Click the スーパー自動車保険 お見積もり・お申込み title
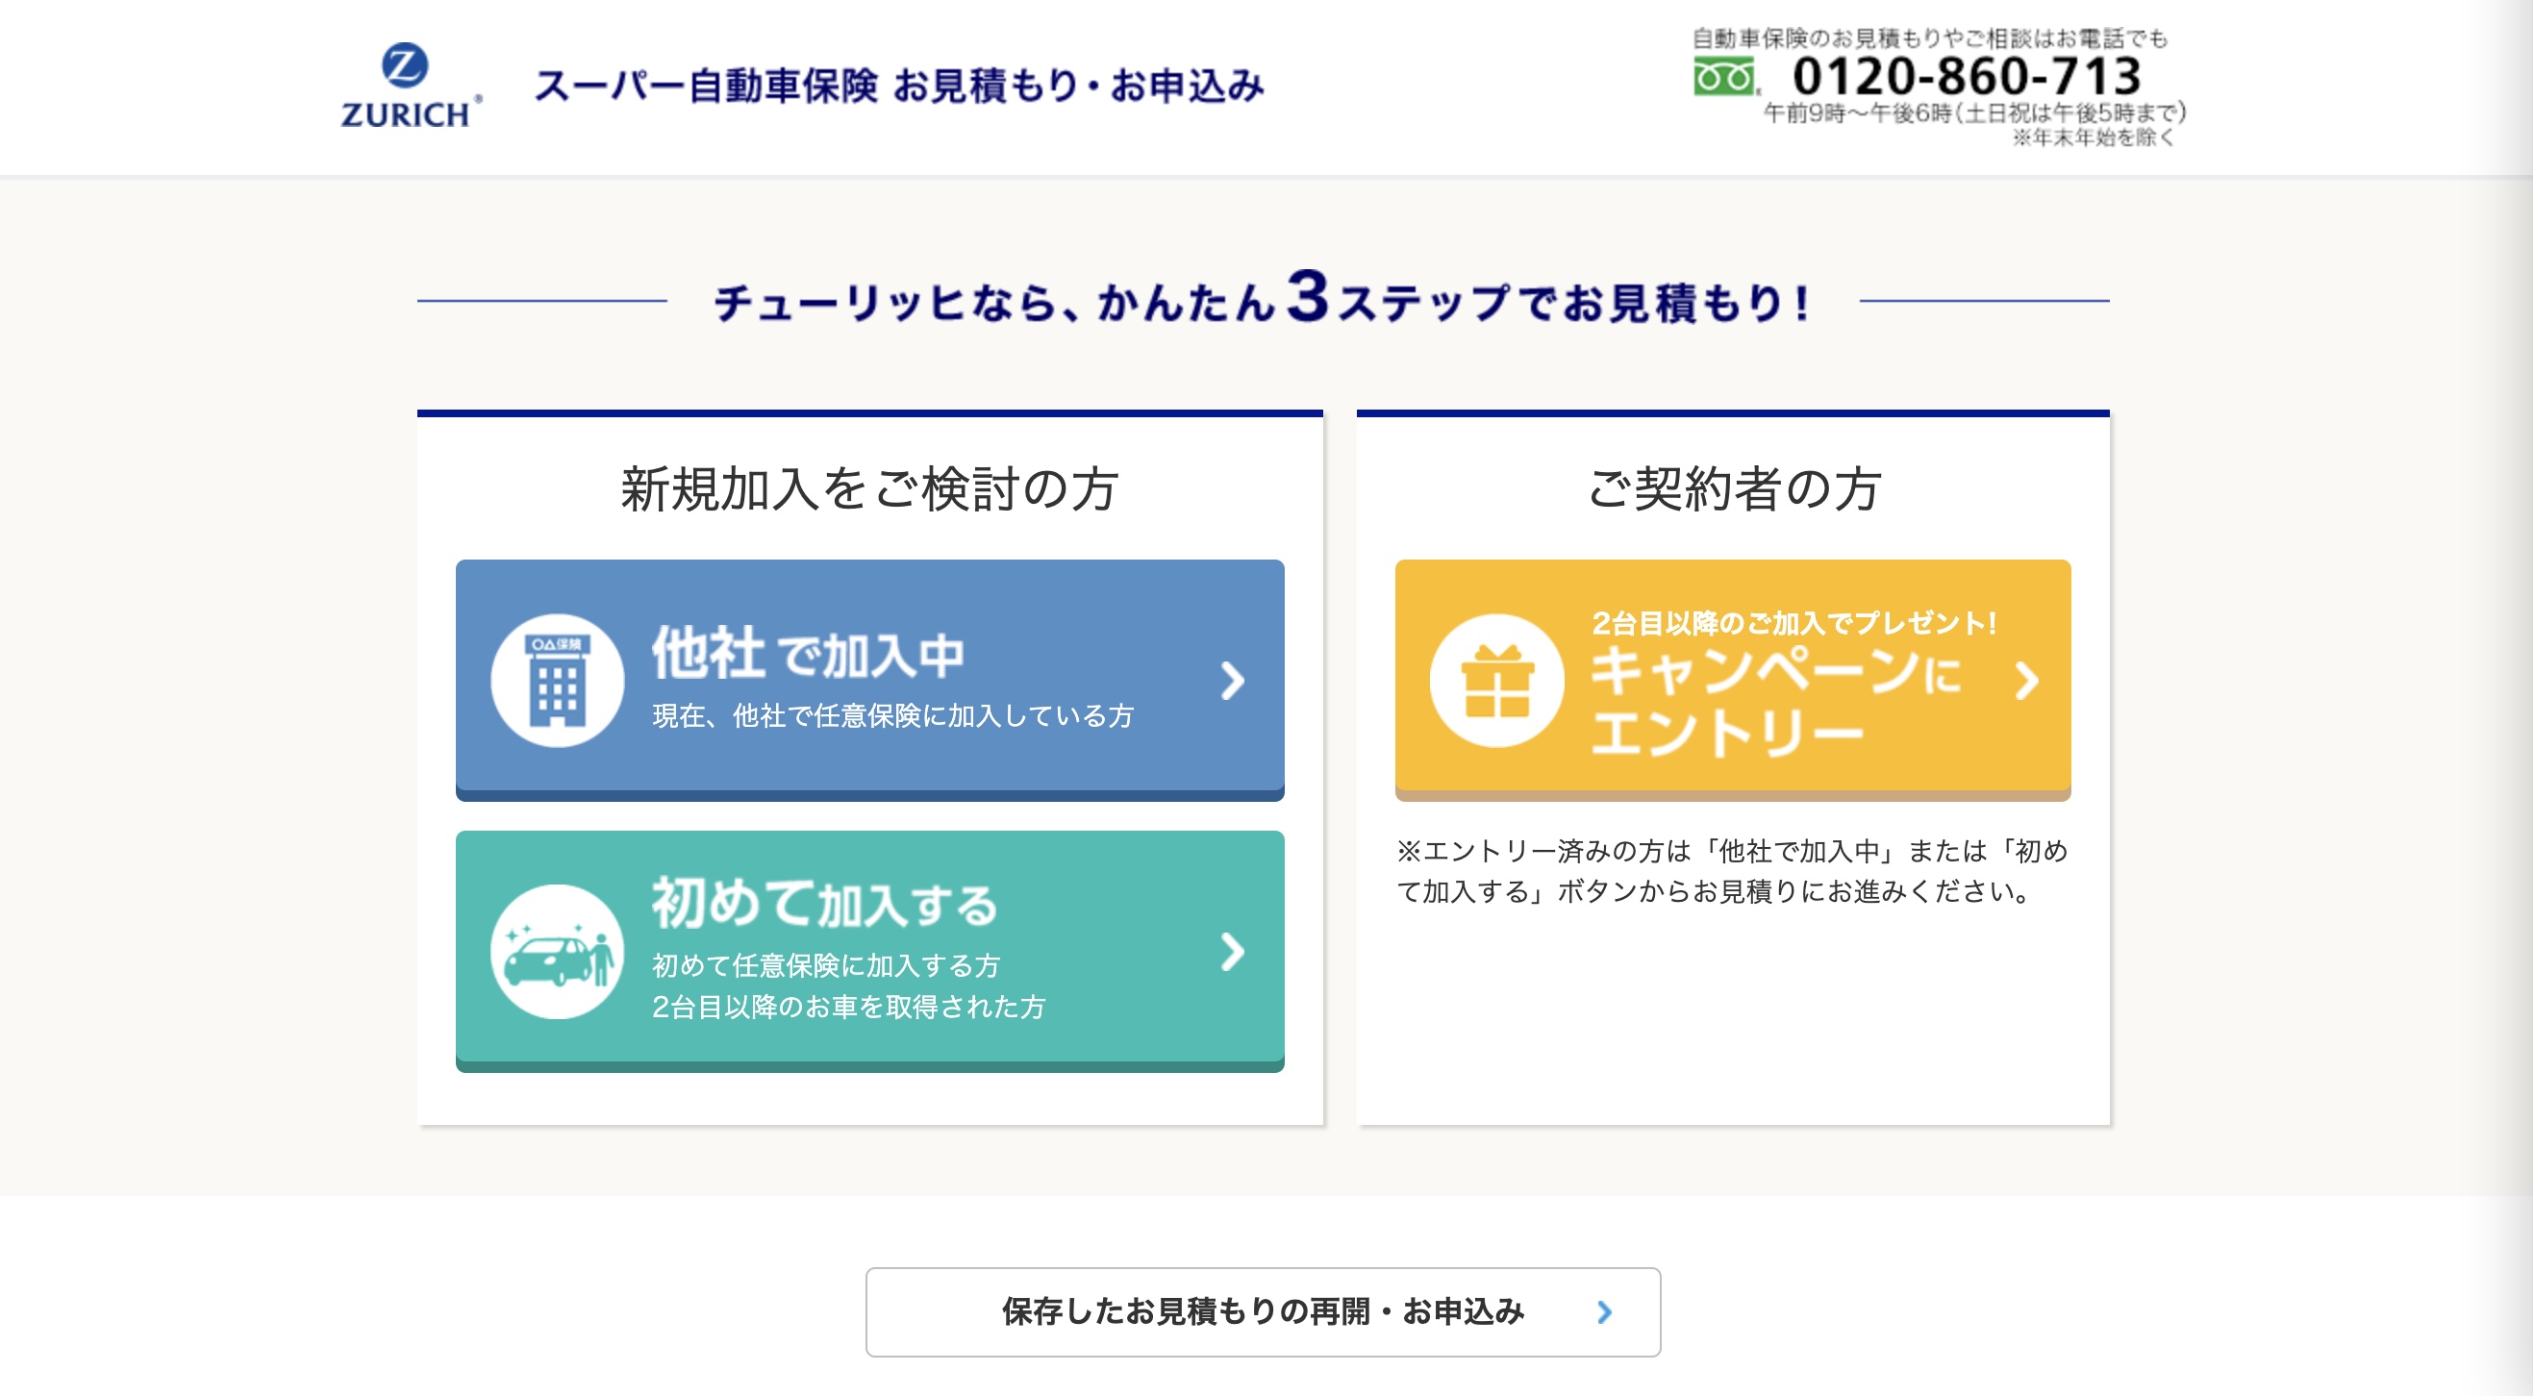Screen dimensions: 2533x1396 point(899,86)
